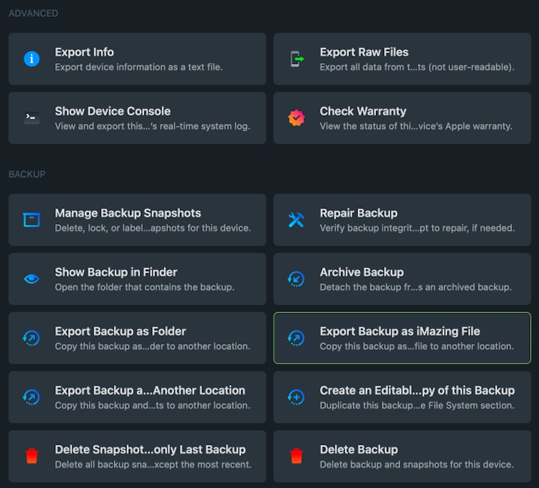Select Export Backup and Snapshots to Another Location
This screenshot has width=539, height=488.
pyautogui.click(x=137, y=397)
